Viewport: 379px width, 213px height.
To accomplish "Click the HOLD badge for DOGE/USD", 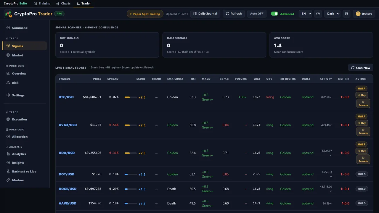I will click(x=362, y=189).
